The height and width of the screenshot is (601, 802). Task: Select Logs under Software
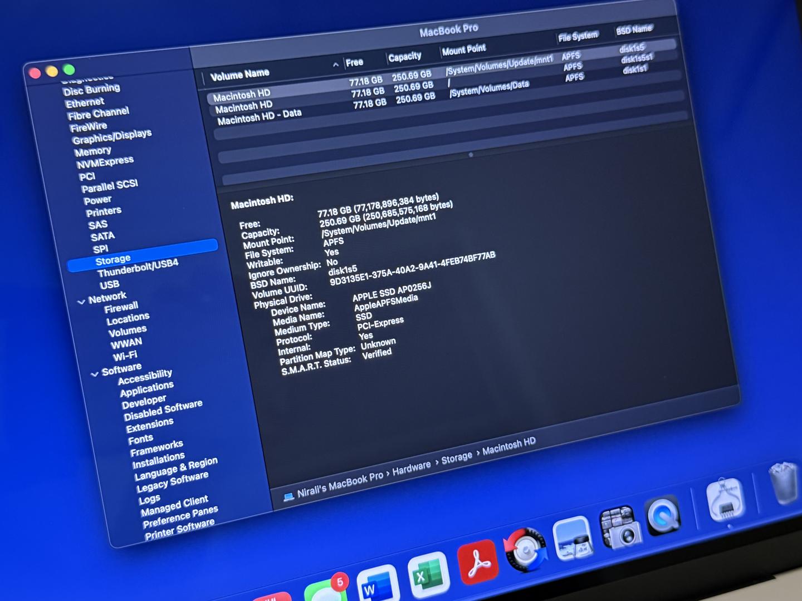(149, 500)
